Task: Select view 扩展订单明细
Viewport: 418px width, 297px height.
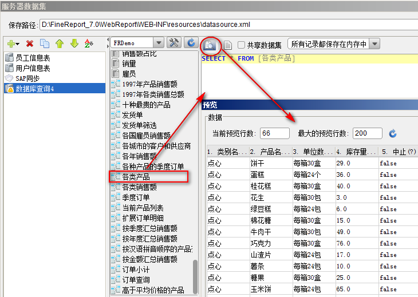Action: (152, 218)
